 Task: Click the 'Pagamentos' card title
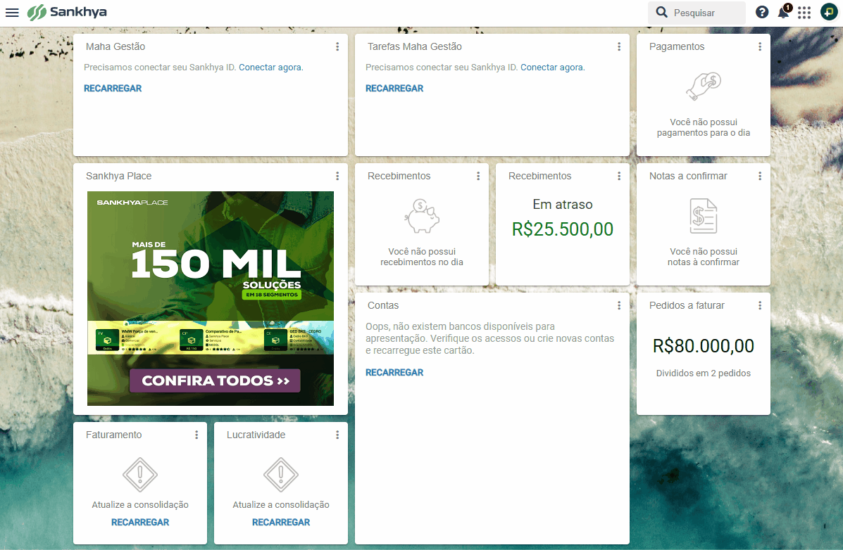click(x=676, y=46)
